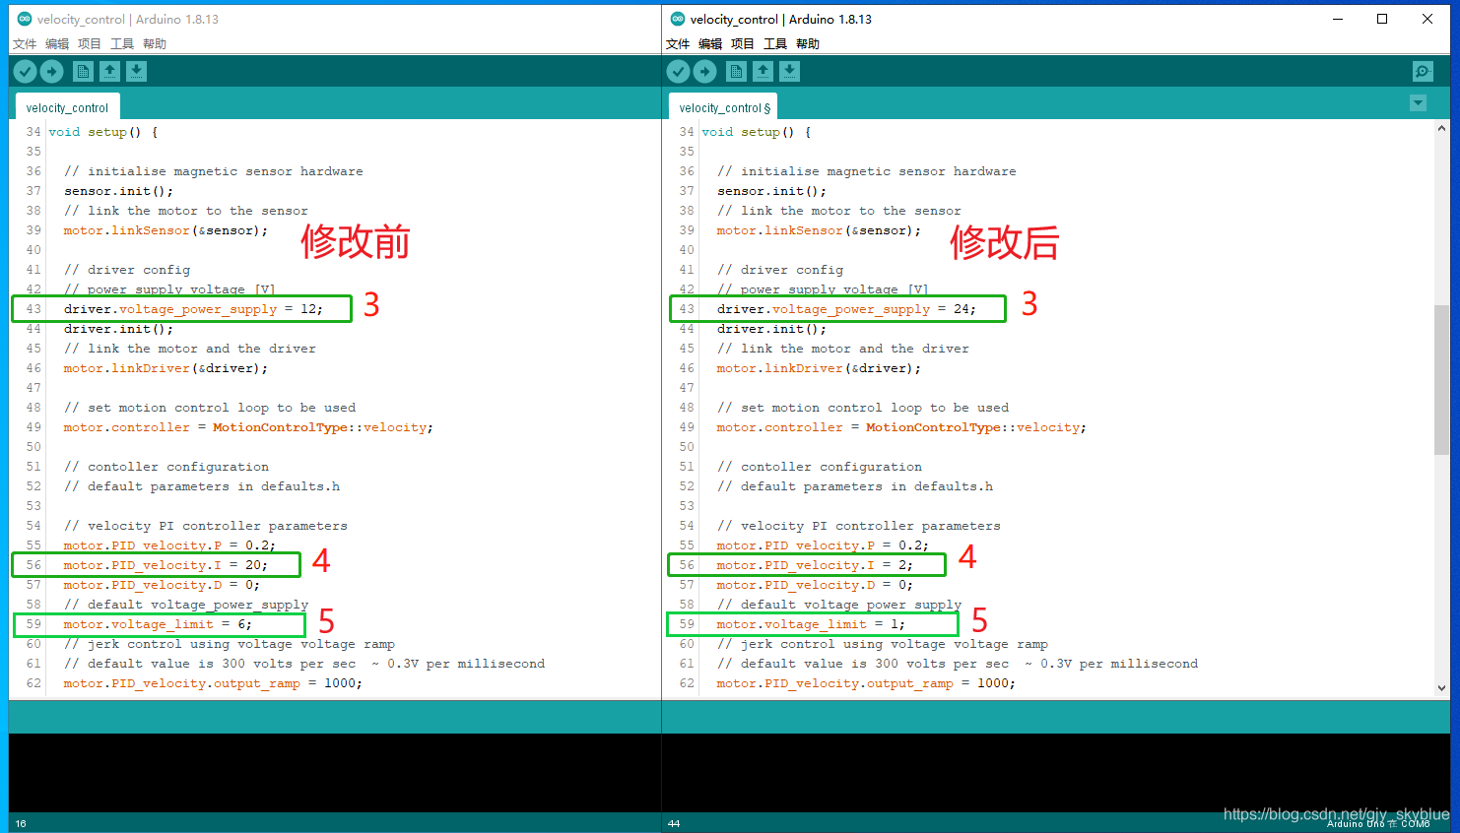Open 文件 menu in left window
Image resolution: width=1460 pixels, height=833 pixels.
(25, 44)
